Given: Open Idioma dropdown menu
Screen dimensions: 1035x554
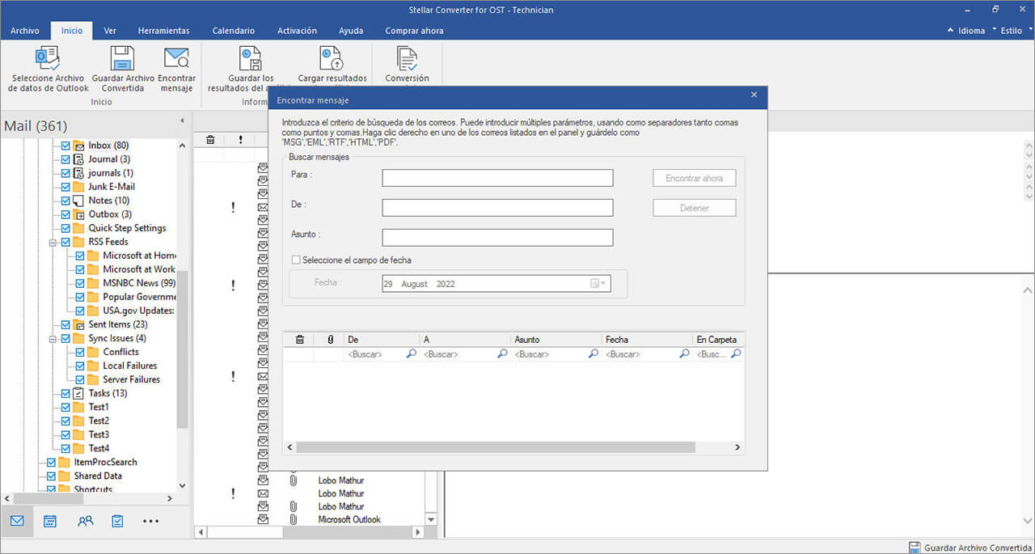Looking at the screenshot, I should tap(971, 31).
